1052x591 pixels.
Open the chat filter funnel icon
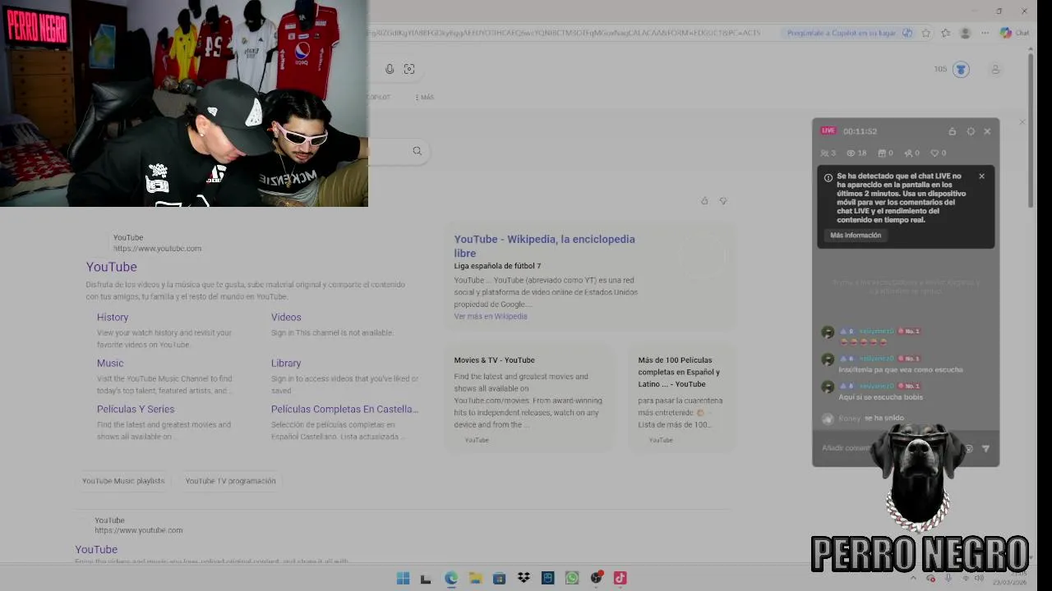coord(985,448)
